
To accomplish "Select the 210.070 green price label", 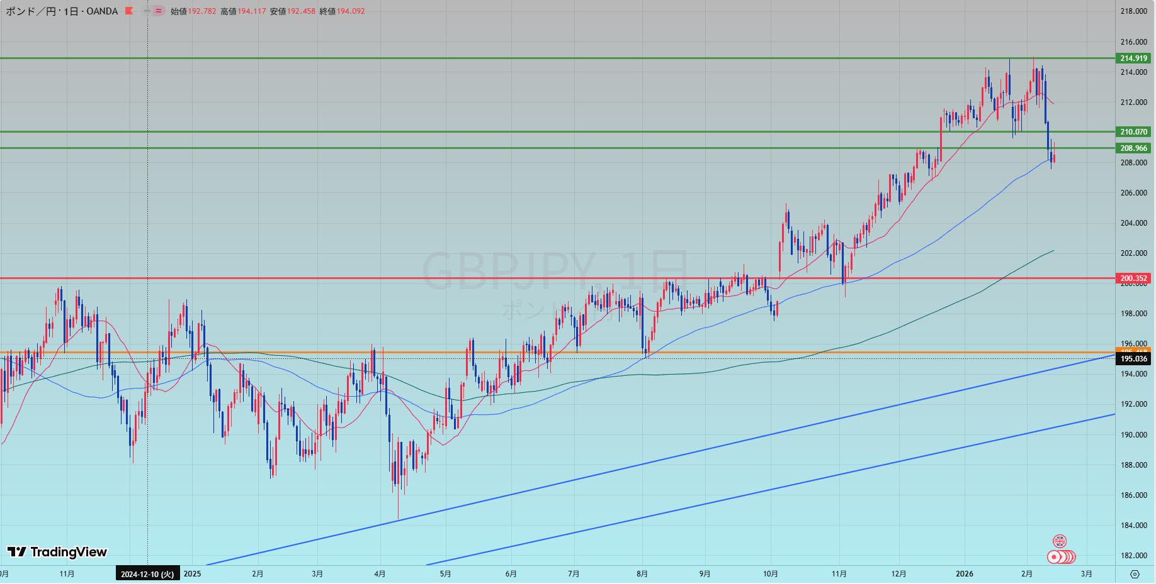I will (1133, 132).
